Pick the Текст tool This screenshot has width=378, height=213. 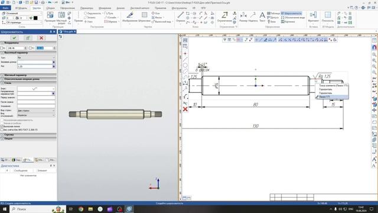pyautogui.click(x=262, y=17)
